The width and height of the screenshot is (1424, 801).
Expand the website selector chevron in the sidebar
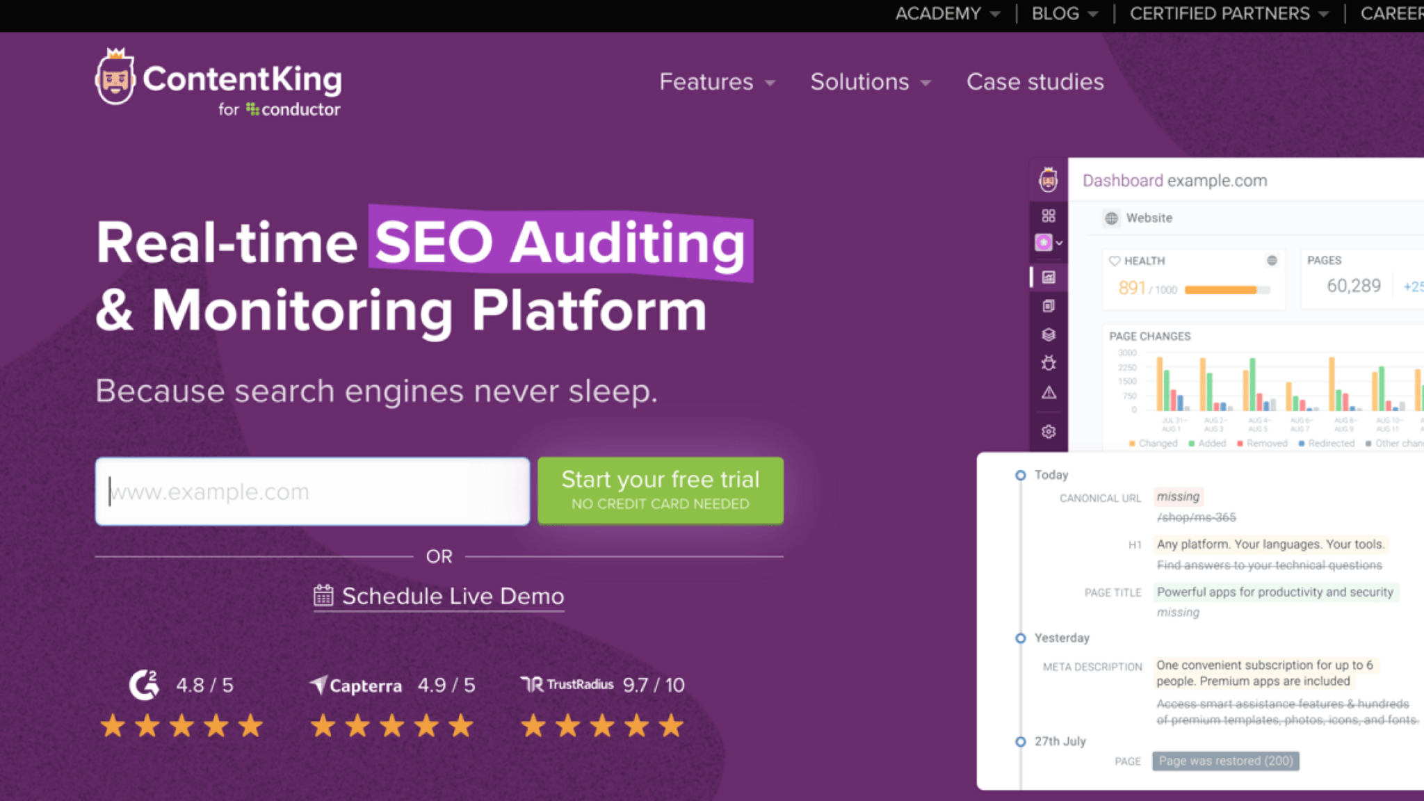[x=1060, y=243]
